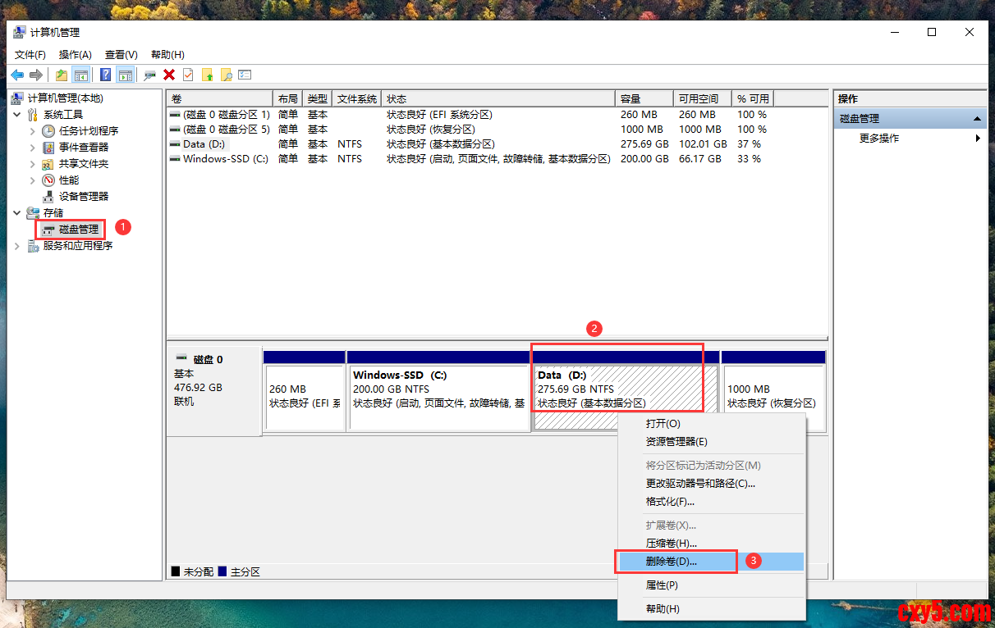Click the blue Back arrow in toolbar
Screen dimensions: 995x628
coord(17,75)
